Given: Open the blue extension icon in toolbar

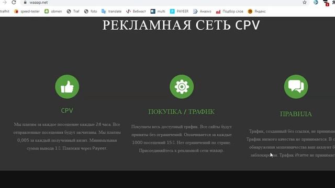Looking at the screenshot, I should pyautogui.click(x=316, y=2).
